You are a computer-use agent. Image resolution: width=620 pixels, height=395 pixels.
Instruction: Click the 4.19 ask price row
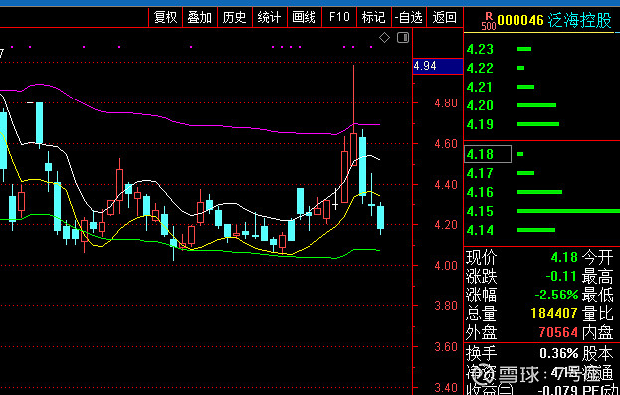click(541, 124)
